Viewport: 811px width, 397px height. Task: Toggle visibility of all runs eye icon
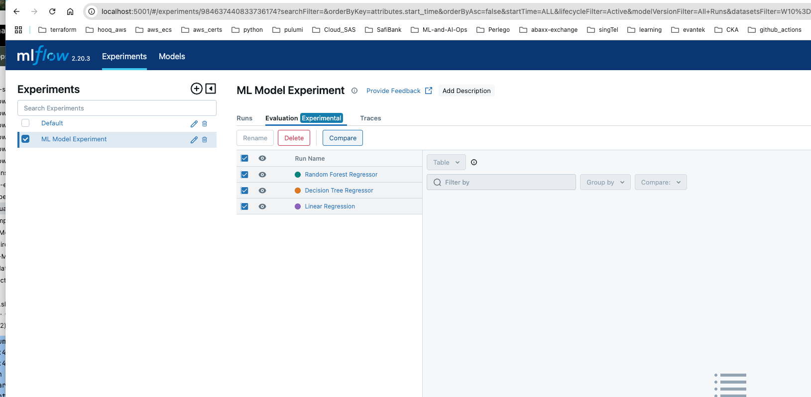click(x=262, y=158)
